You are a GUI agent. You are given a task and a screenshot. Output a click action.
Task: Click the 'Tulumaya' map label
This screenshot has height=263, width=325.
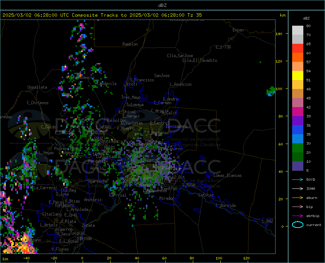[135, 105]
